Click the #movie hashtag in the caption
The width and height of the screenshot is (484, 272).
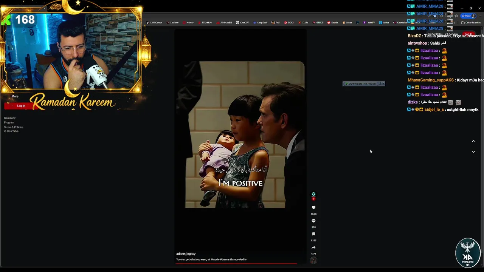pyautogui.click(x=215, y=260)
